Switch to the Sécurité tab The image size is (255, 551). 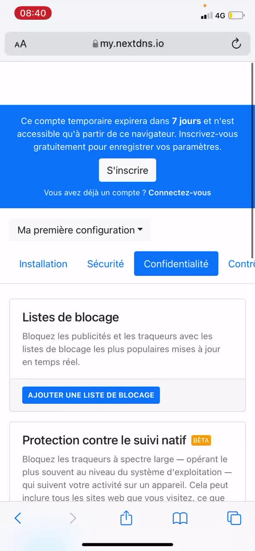(x=106, y=264)
